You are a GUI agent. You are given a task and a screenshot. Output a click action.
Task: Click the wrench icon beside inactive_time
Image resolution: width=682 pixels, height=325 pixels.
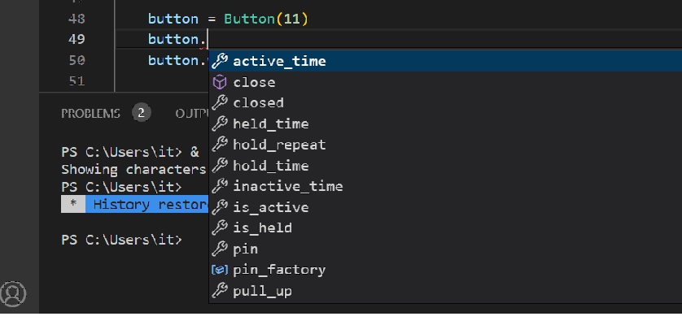coord(220,186)
